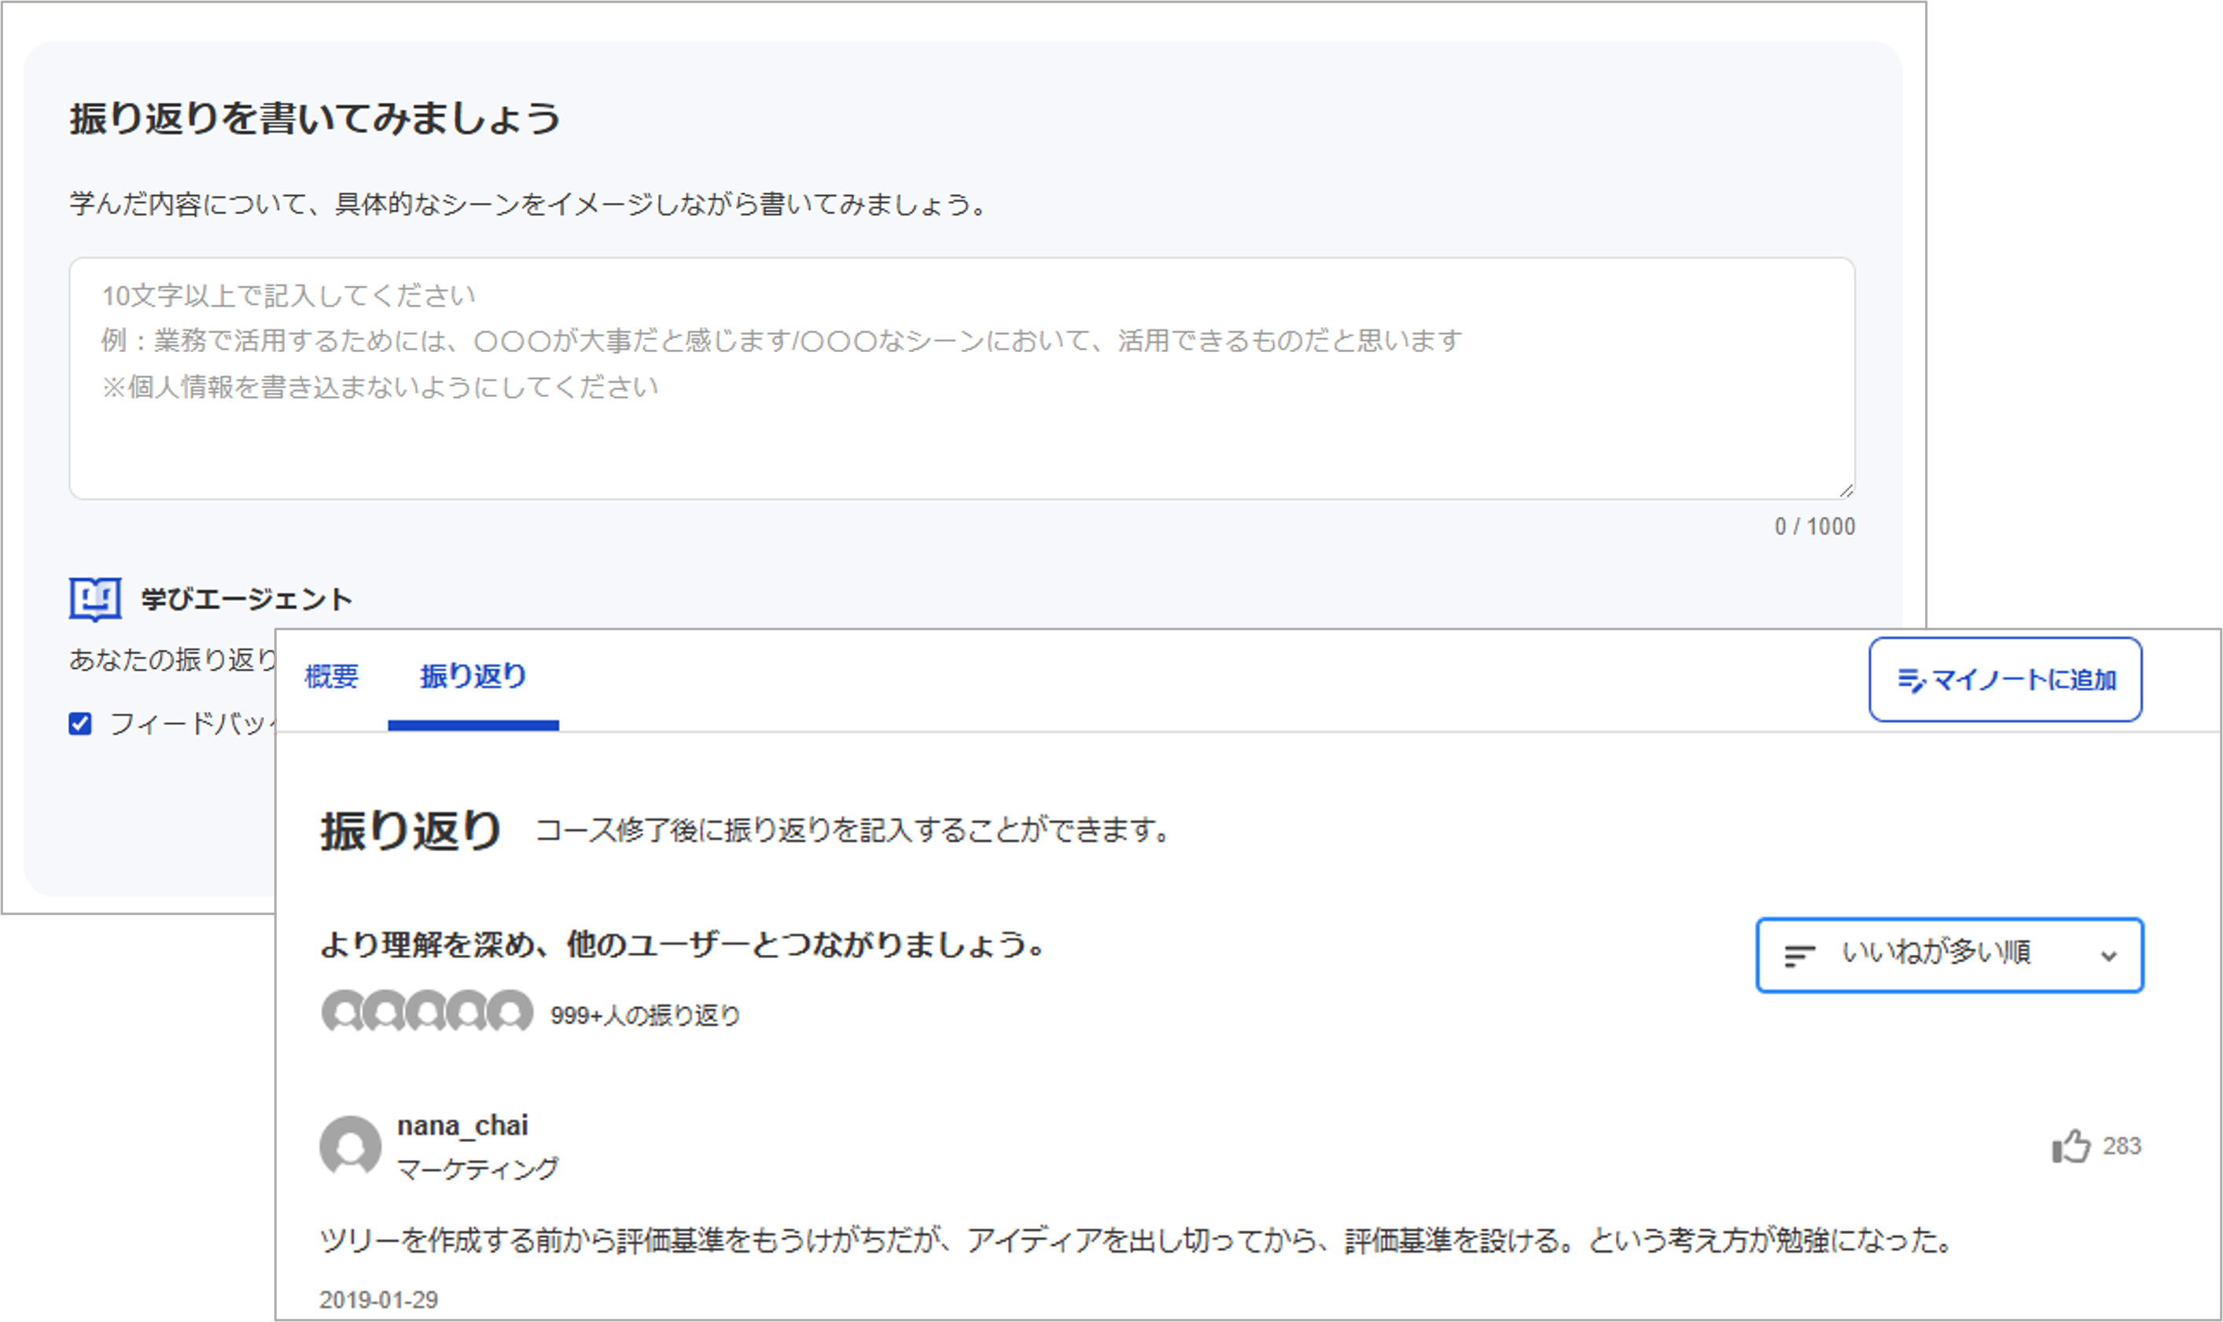Screen dimensions: 2223x1322
Task: Switch to the 概要 tab
Action: point(332,676)
